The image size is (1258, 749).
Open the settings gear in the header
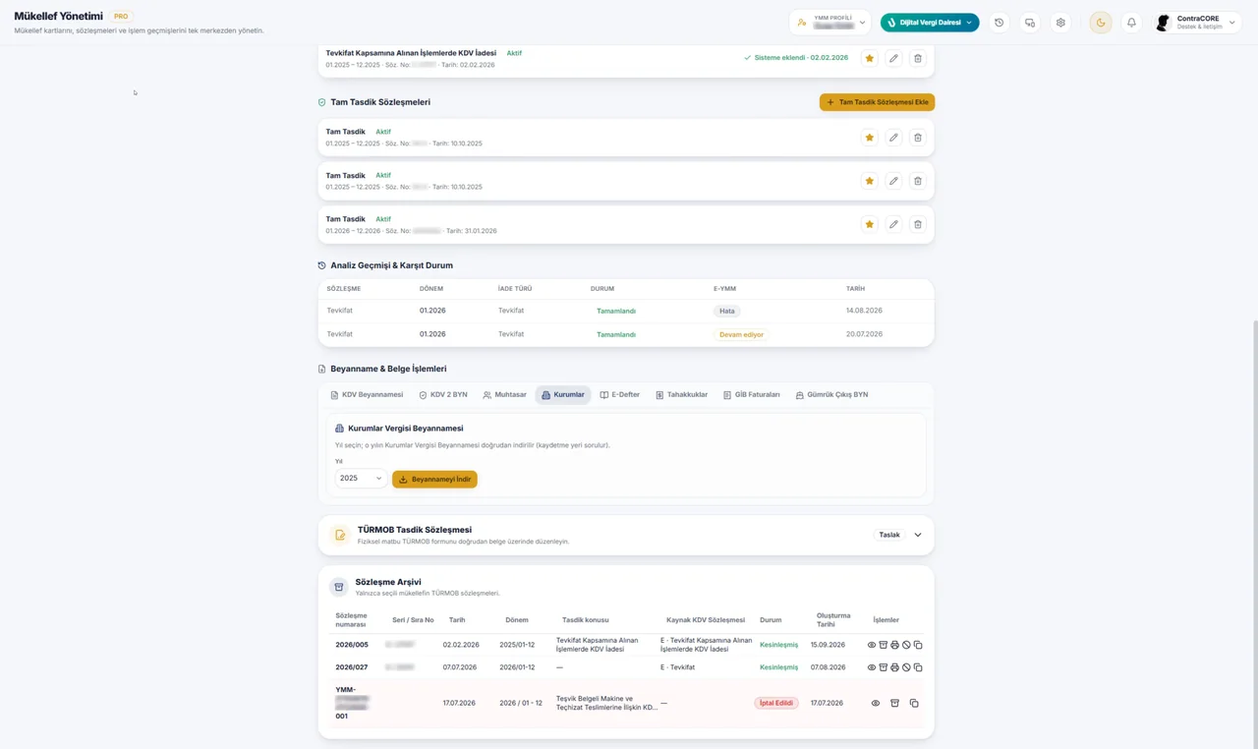[x=1060, y=23]
